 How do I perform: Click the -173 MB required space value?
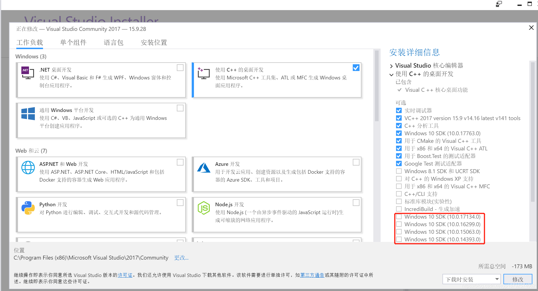tap(522, 266)
